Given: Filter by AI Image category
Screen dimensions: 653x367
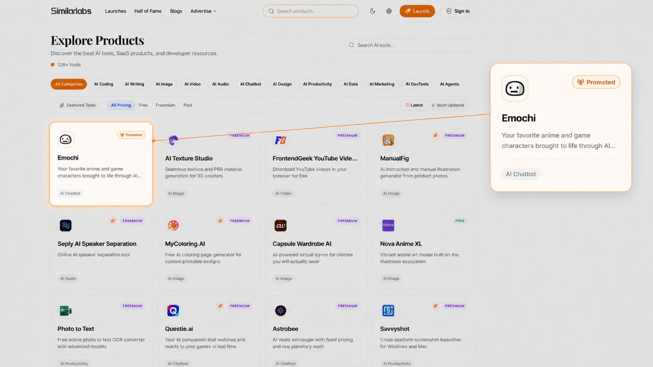Looking at the screenshot, I should [164, 84].
